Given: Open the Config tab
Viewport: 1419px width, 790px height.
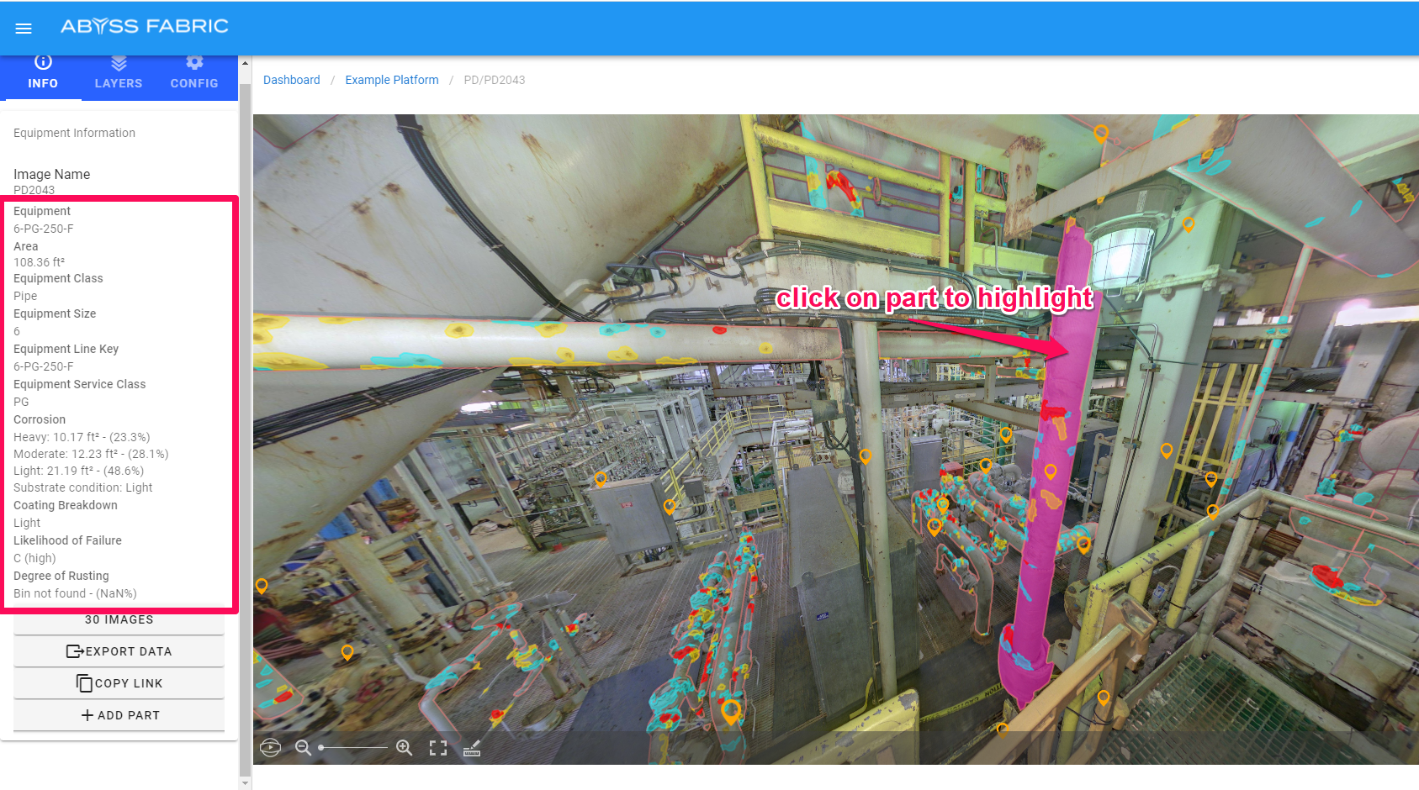Looking at the screenshot, I should 194,72.
